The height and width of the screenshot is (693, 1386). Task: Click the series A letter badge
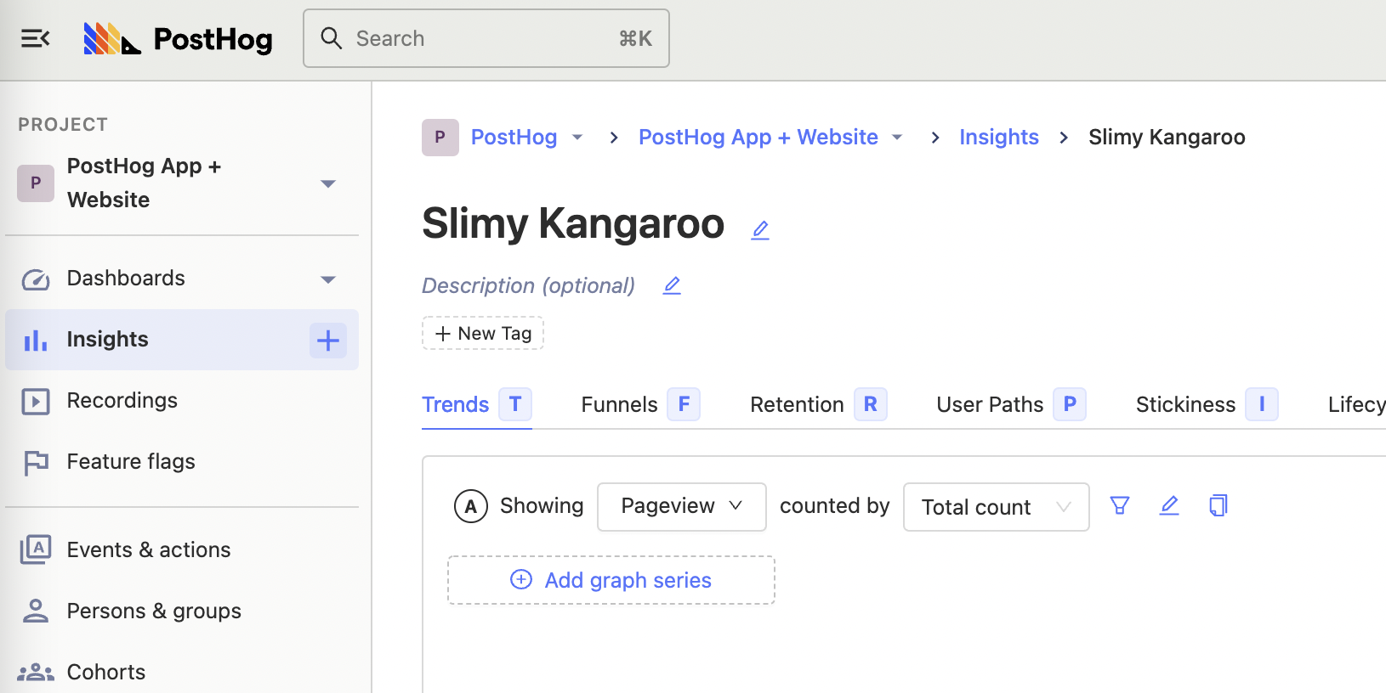coord(471,506)
